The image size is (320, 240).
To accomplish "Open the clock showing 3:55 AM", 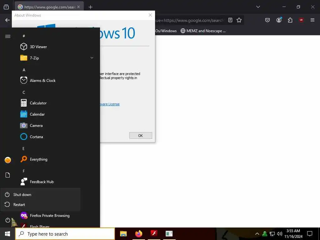I will point(293,234).
